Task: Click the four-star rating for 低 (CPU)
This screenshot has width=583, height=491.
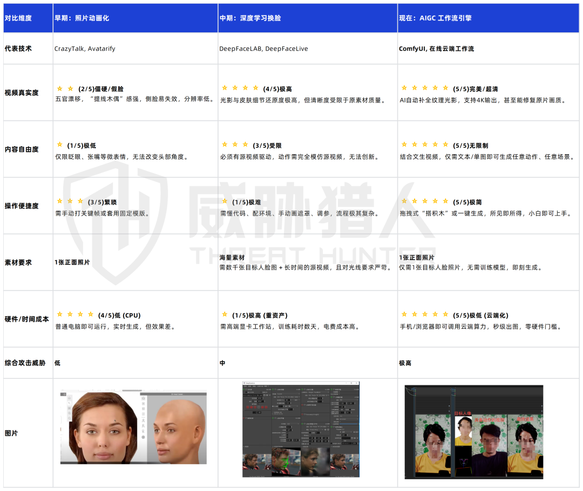Action: (x=76, y=315)
